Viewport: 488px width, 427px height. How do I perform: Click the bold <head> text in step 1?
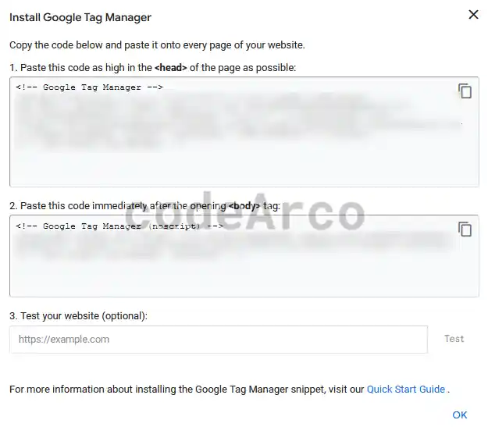170,68
